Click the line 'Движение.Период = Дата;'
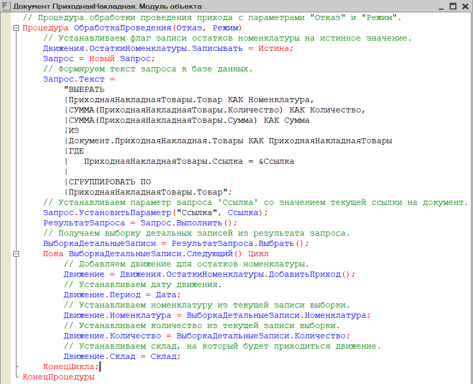The height and width of the screenshot is (384, 473). (x=122, y=295)
